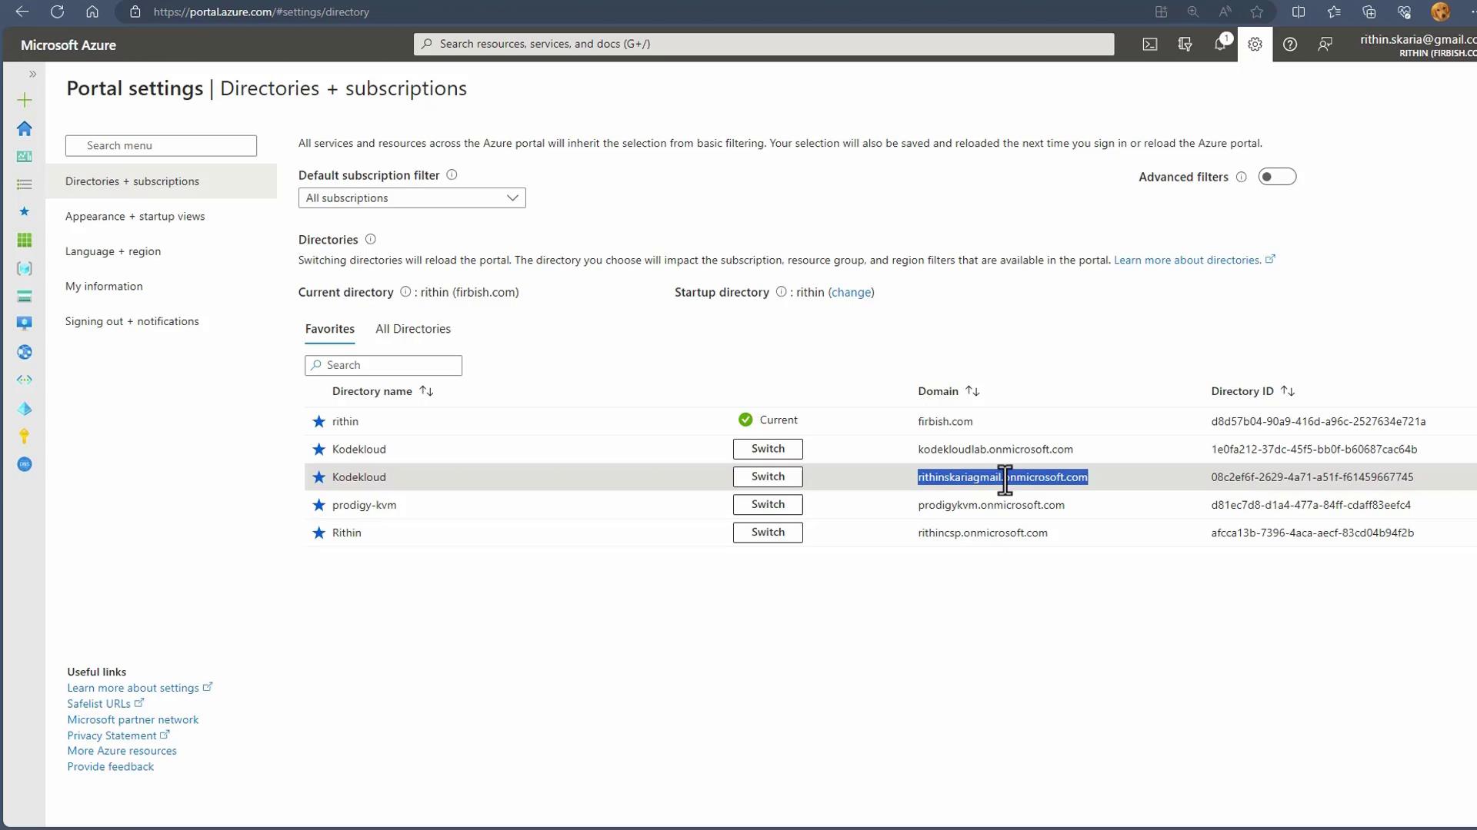Click Switch for prodigy-kvm directory

click(767, 505)
